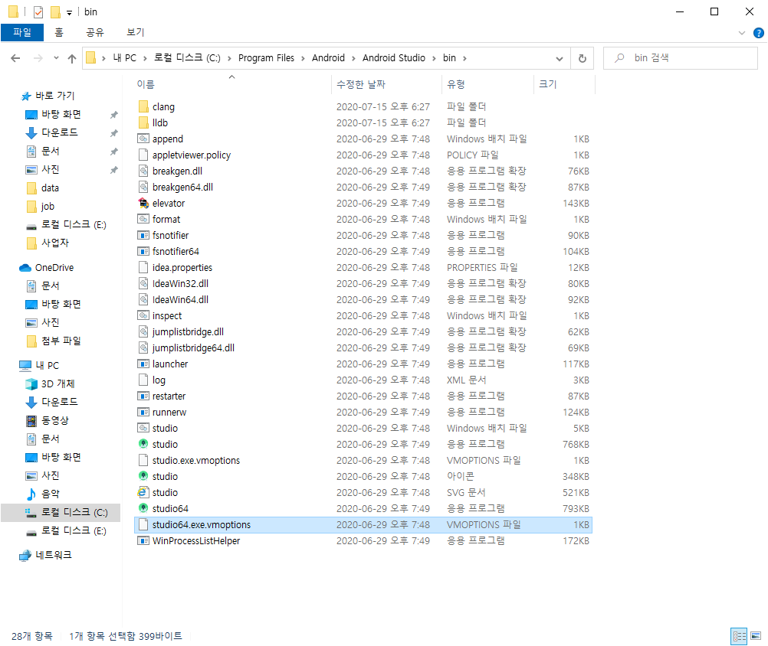The width and height of the screenshot is (768, 646).
Task: Select the appletviewer.policy file
Action: [363, 155]
